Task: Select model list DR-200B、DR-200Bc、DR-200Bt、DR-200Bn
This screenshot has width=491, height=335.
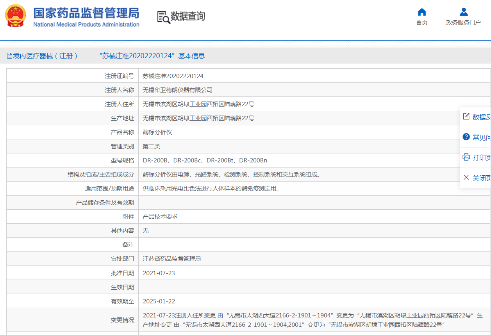Action: (x=205, y=160)
